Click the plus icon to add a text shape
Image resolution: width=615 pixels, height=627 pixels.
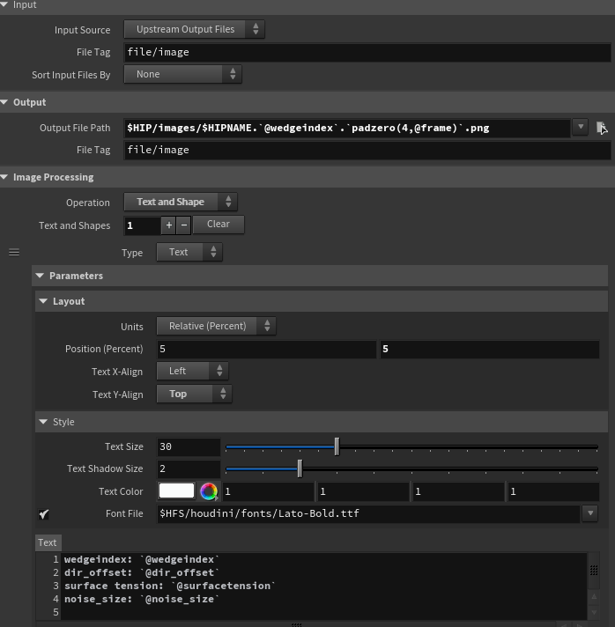[169, 225]
